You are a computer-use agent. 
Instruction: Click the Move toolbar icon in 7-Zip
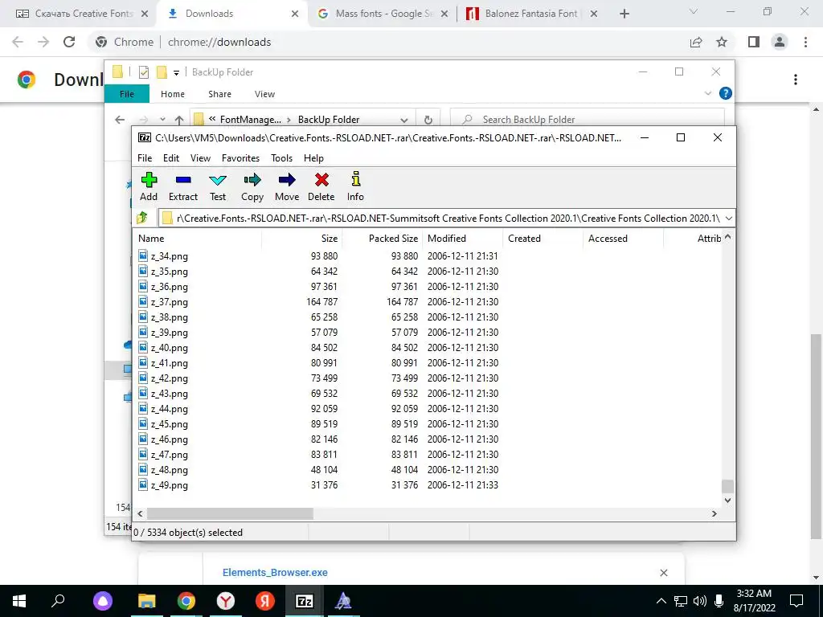[x=287, y=186]
